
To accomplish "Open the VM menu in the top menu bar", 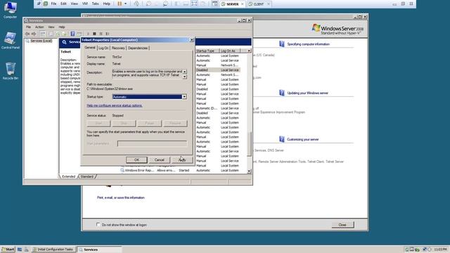I will coord(85,4).
